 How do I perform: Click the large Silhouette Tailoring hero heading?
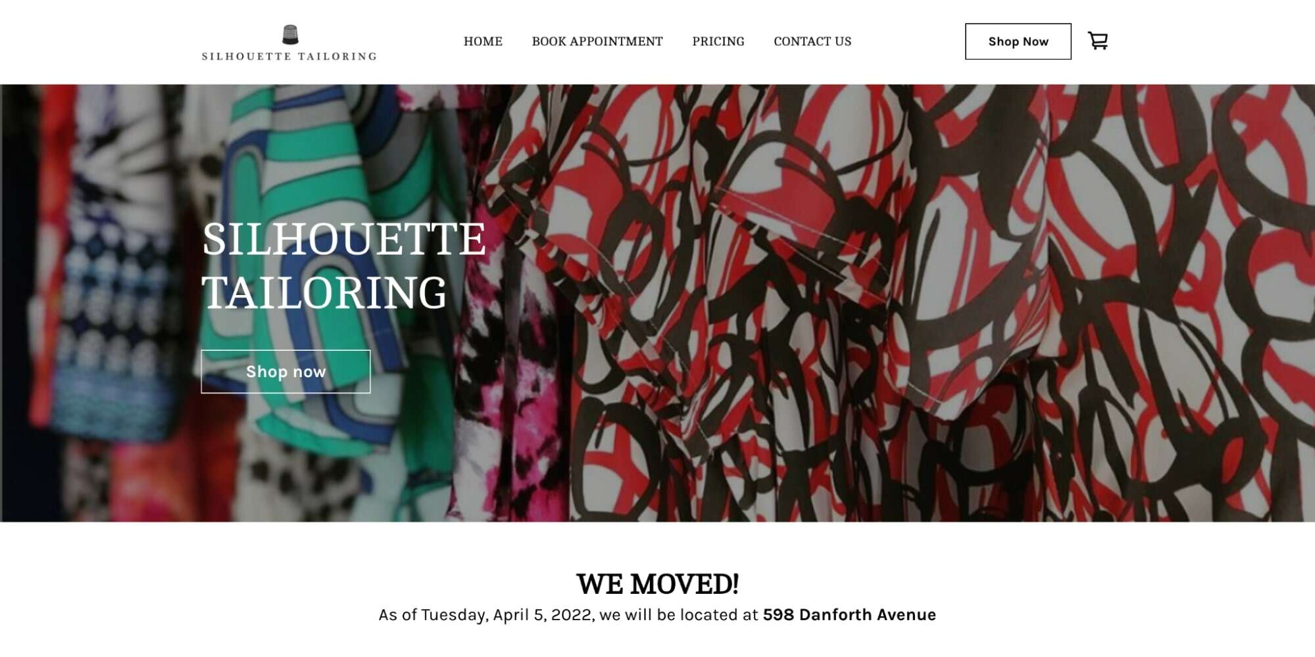[x=343, y=265]
